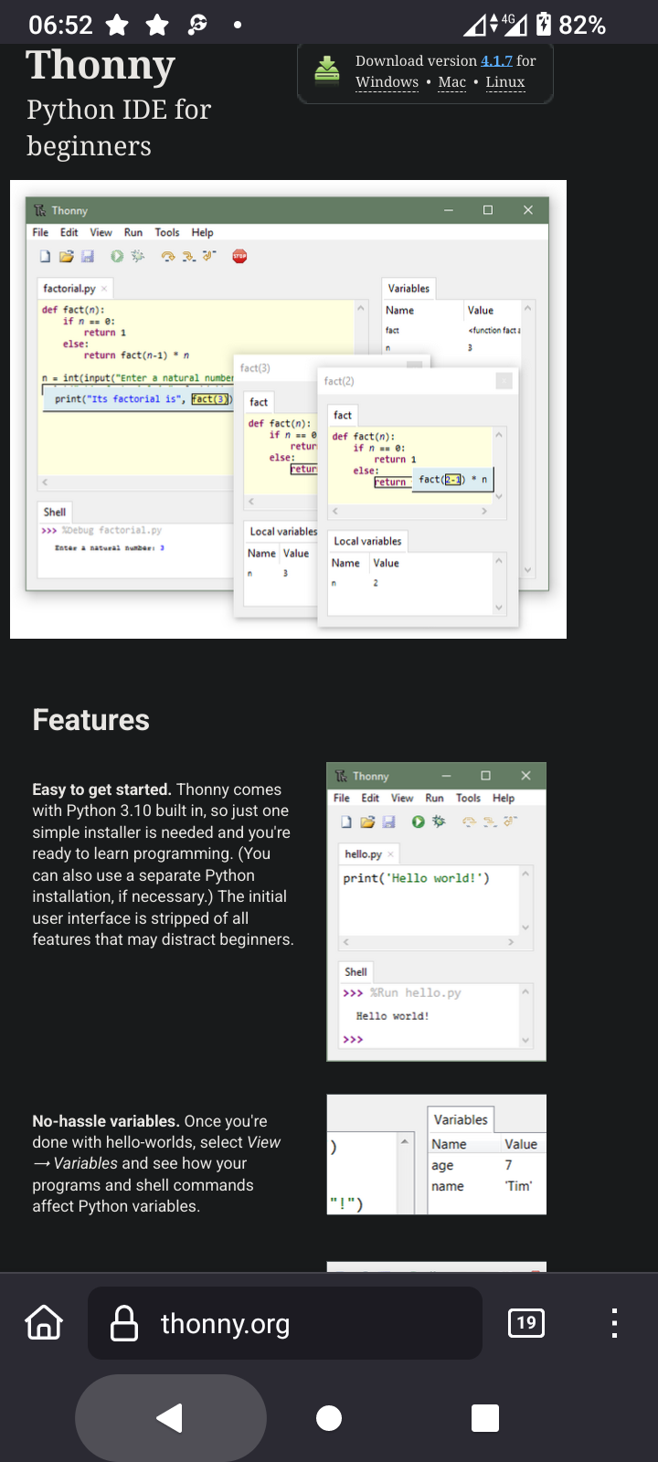This screenshot has width=658, height=1462.
Task: Tap the 'Thonny' site title heading
Action: 101,65
